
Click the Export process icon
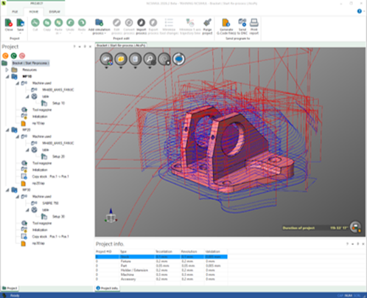click(153, 23)
